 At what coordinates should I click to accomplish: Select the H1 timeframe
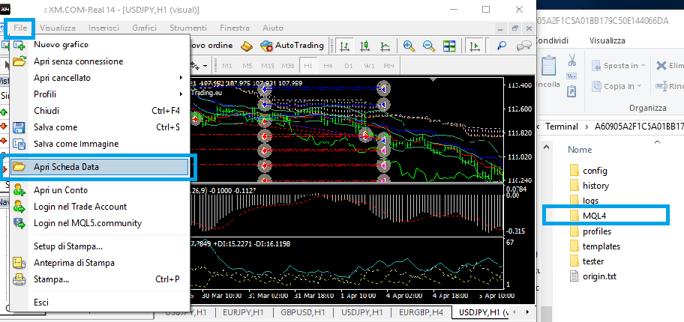tap(308, 66)
